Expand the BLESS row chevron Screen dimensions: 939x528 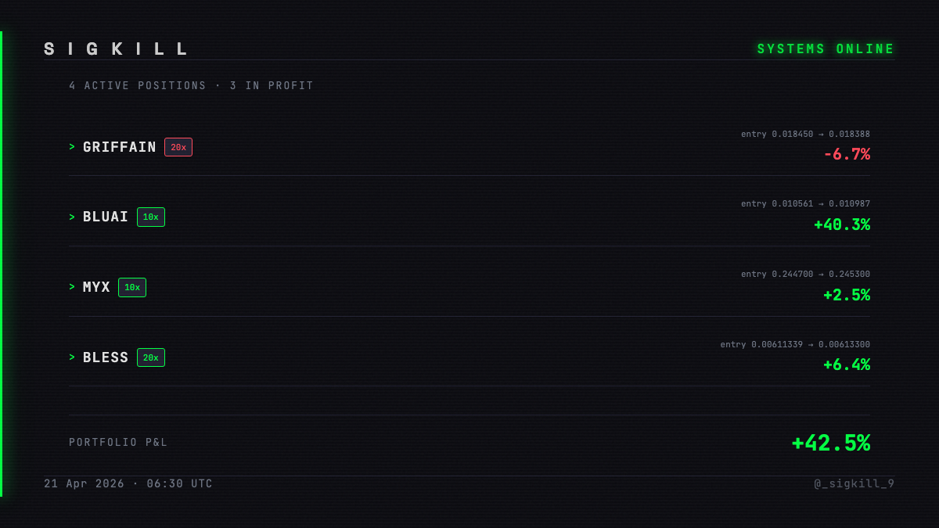72,357
